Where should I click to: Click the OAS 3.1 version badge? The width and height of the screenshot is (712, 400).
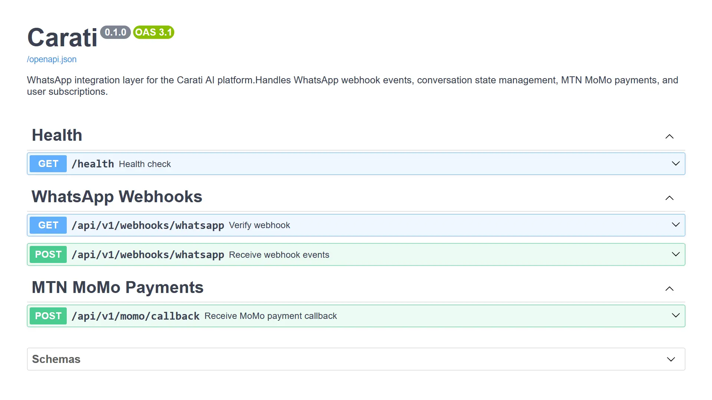[154, 32]
